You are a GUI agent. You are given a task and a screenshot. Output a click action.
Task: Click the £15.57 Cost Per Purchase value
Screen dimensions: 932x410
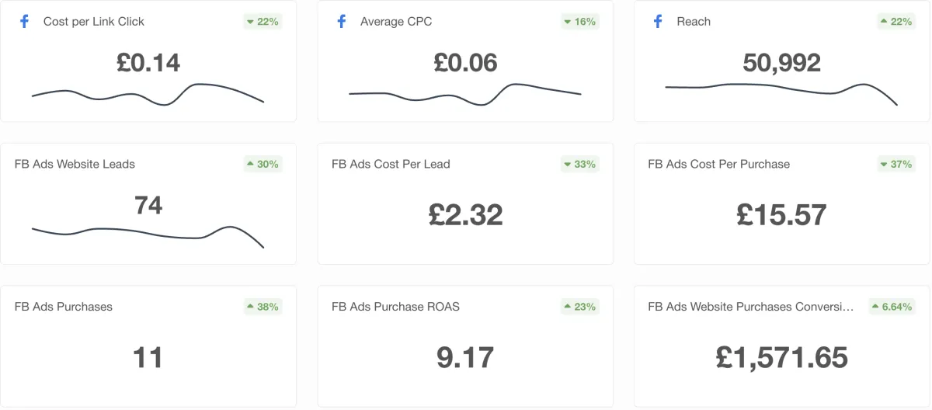[781, 214]
